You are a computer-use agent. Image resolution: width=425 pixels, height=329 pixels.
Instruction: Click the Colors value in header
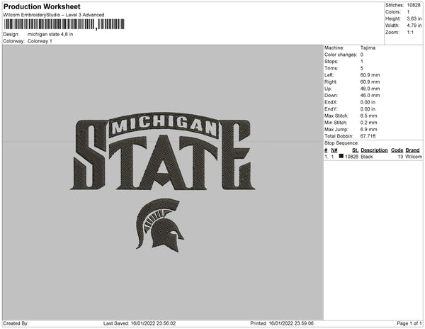pos(408,12)
